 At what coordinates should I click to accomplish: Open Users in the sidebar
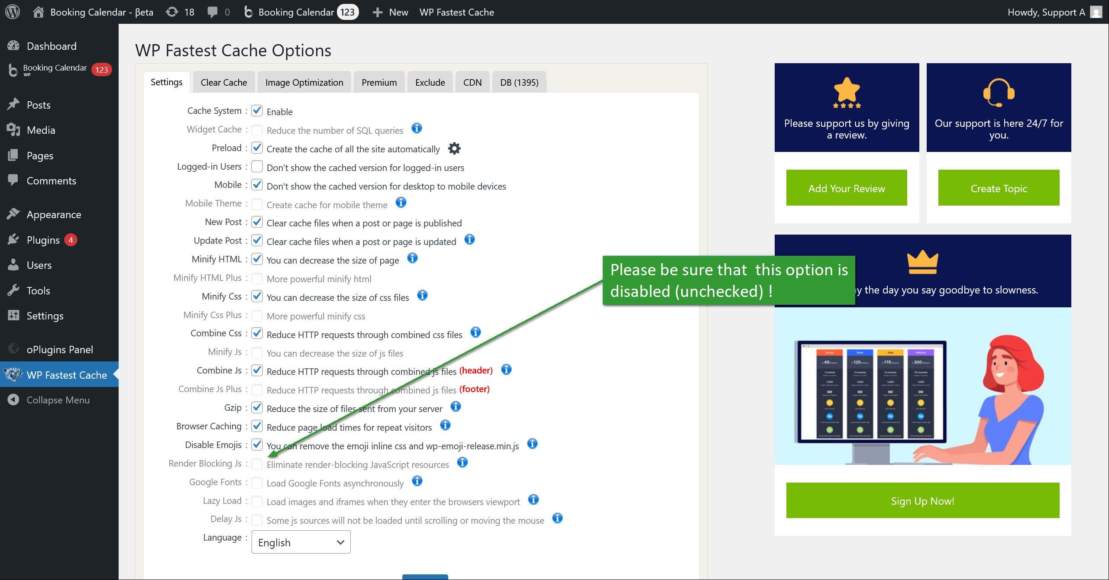tap(39, 265)
